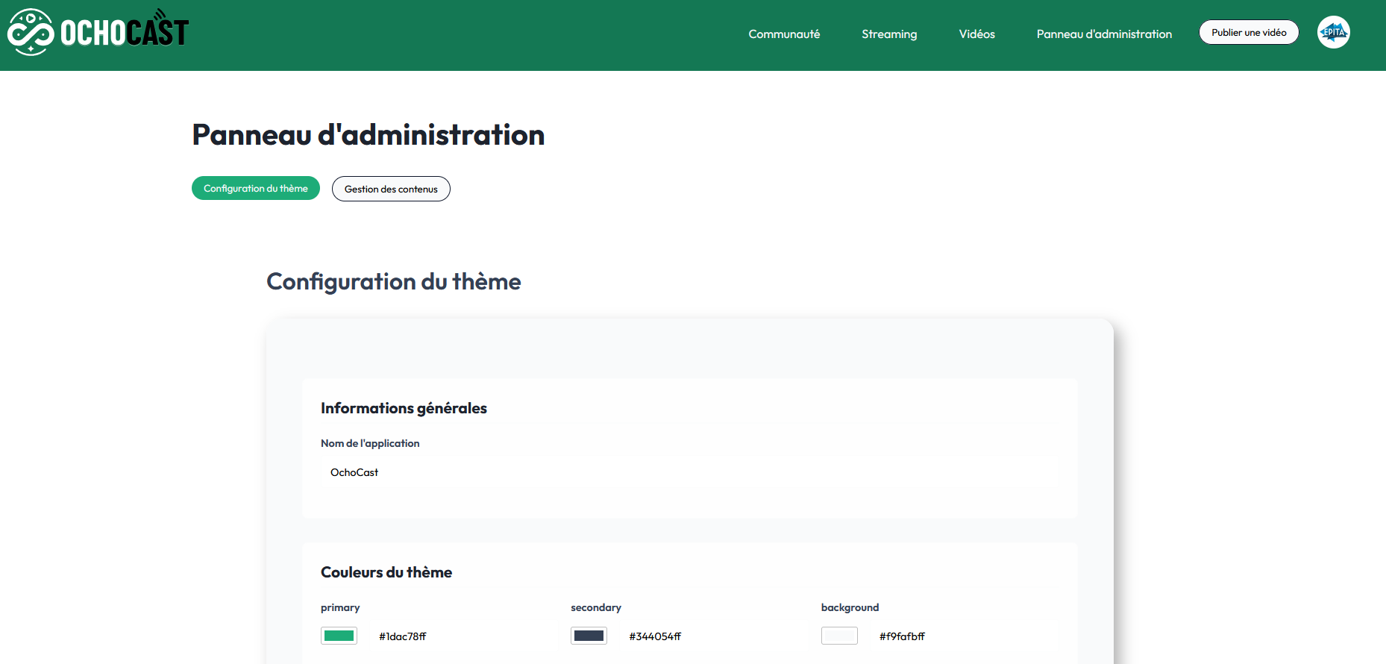Click the Informations générales section heading
This screenshot has width=1386, height=664.
(x=404, y=408)
